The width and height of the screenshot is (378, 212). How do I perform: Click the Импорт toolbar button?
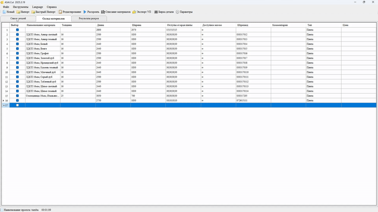(23, 12)
